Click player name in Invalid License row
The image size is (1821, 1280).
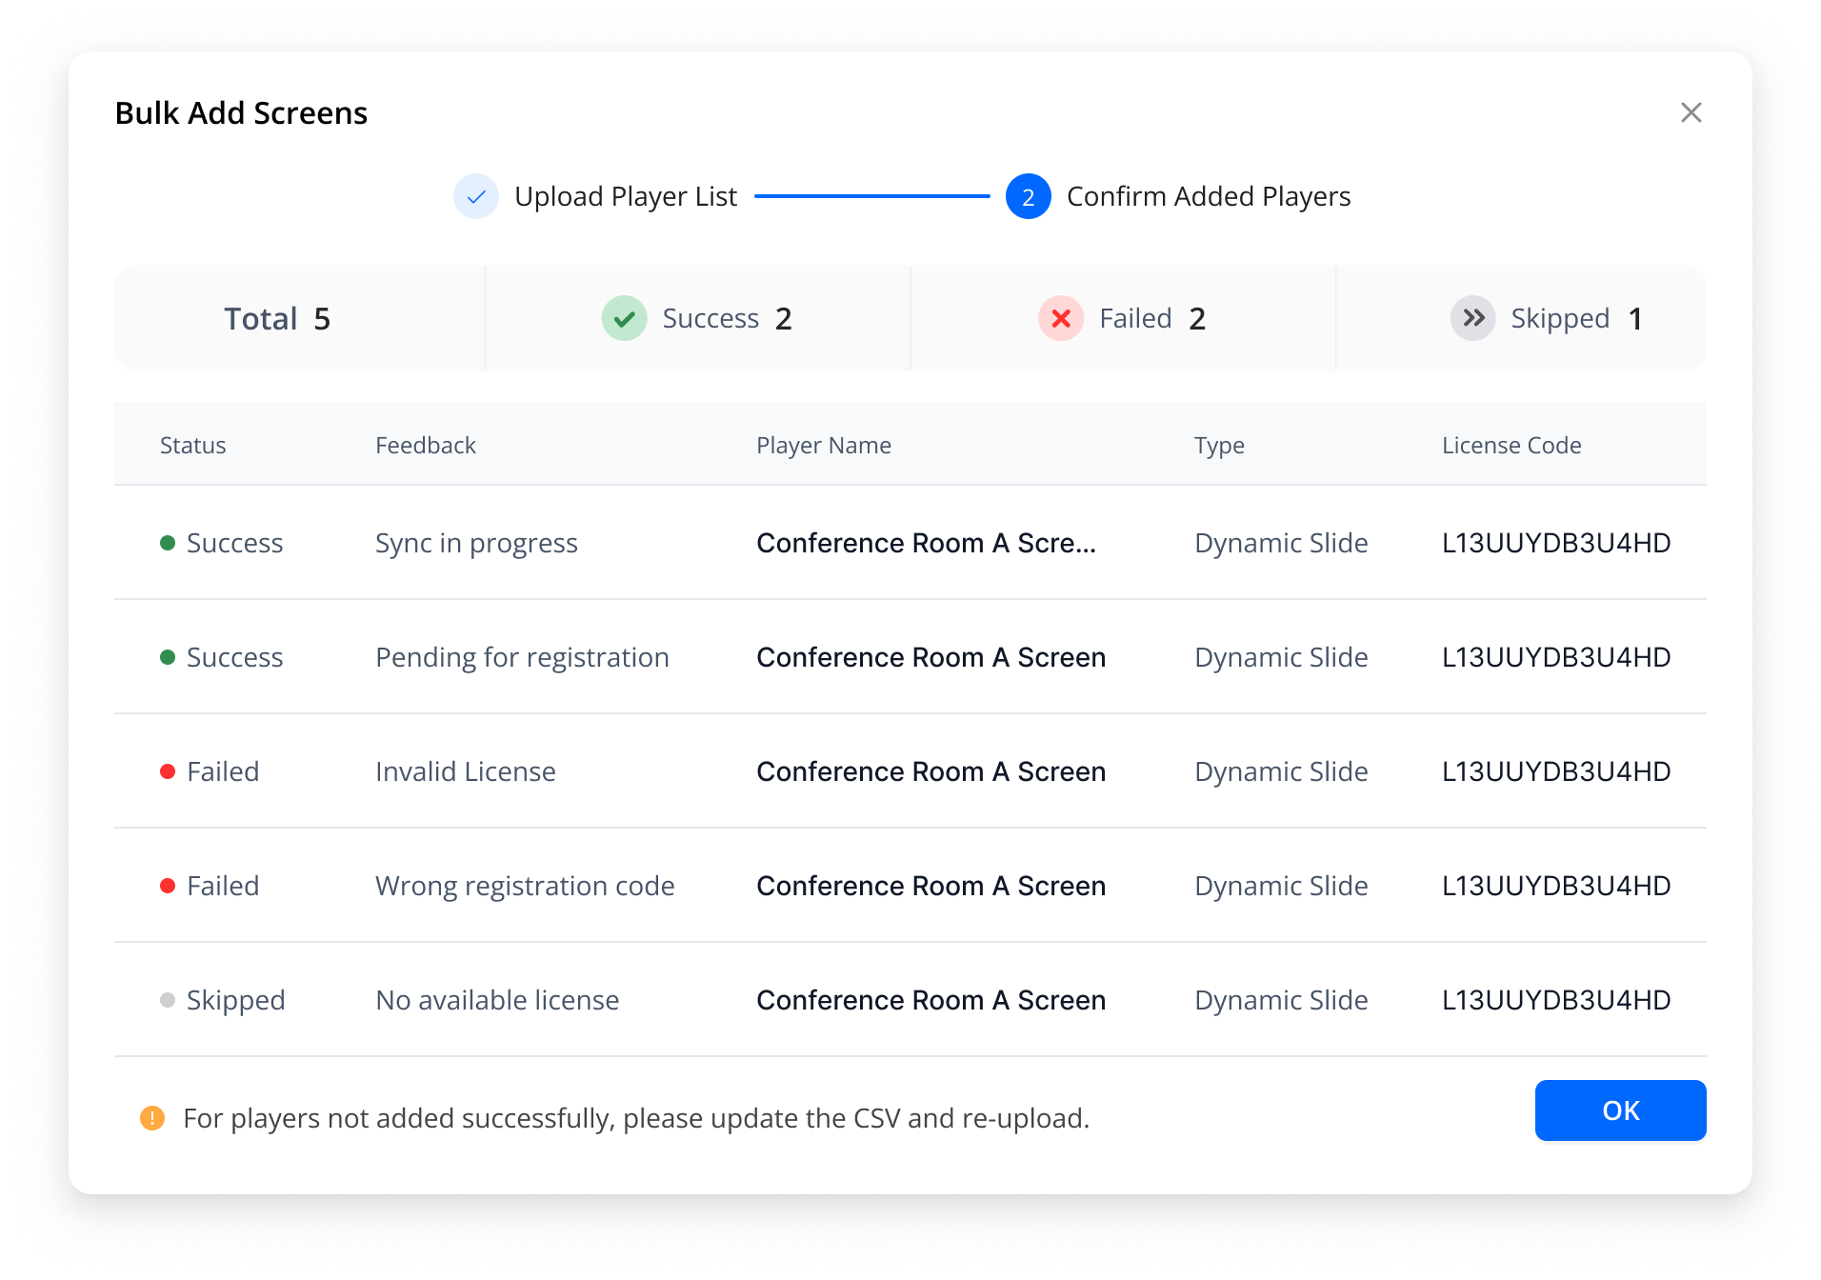tap(931, 771)
